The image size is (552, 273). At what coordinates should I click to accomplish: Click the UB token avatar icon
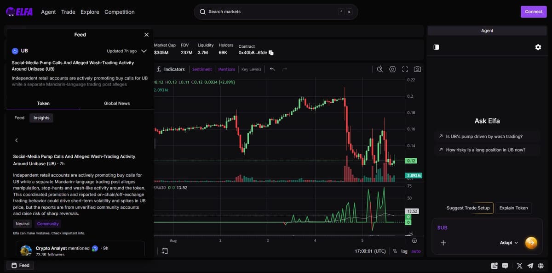point(15,51)
